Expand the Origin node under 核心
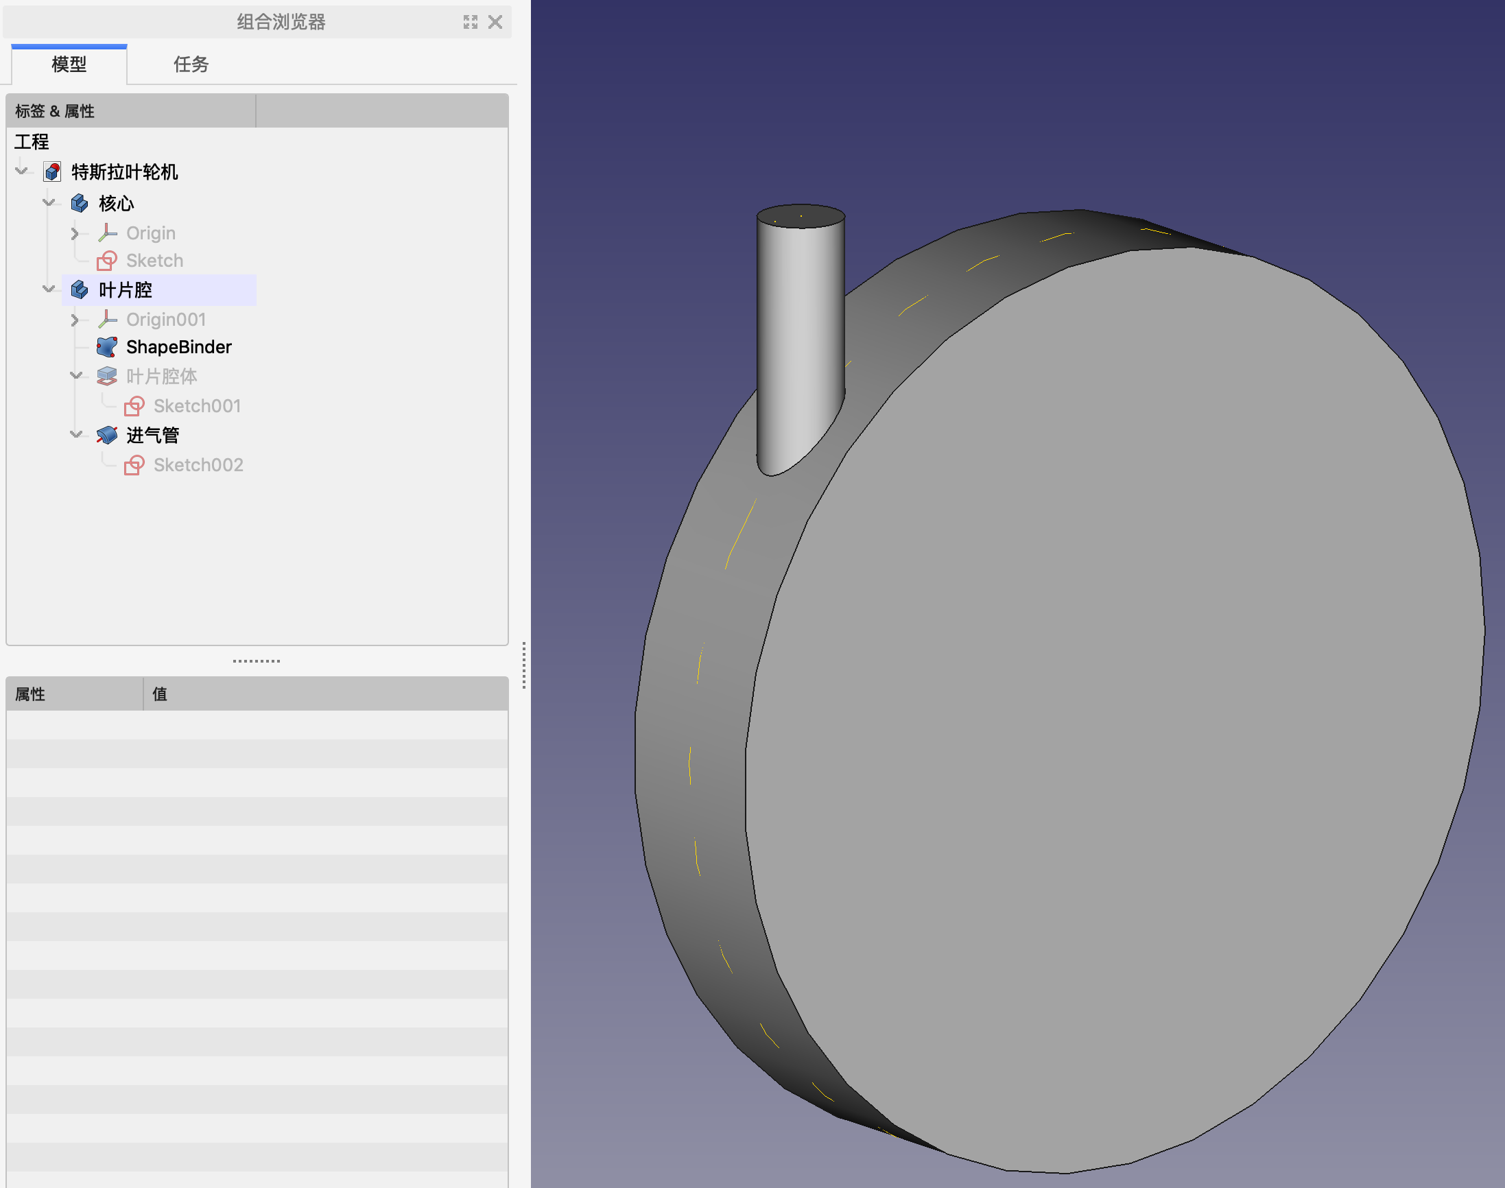This screenshot has width=1505, height=1188. tap(75, 233)
